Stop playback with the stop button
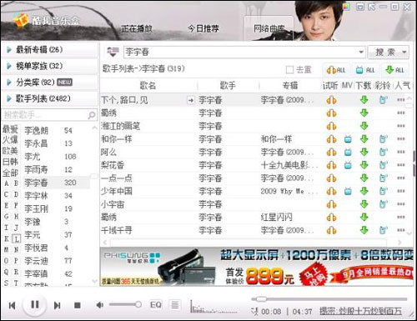This screenshot has height=321, width=417. tap(78, 306)
